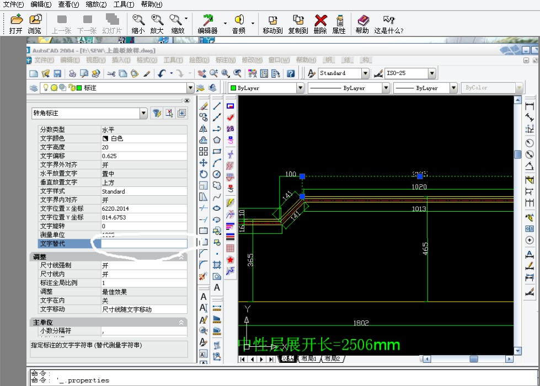The image size is (540, 386).
Task: Toggle the PICKADD button in properties panel
Action: click(x=182, y=113)
